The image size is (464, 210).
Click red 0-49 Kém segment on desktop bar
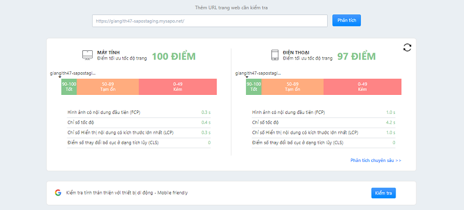(178, 87)
